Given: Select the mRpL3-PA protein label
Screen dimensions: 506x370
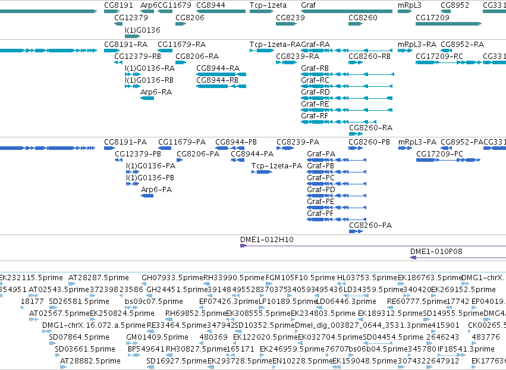Looking at the screenshot, I should [x=417, y=142].
